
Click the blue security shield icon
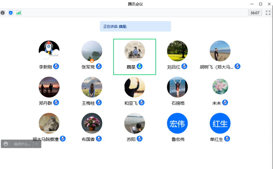[x=11, y=13]
